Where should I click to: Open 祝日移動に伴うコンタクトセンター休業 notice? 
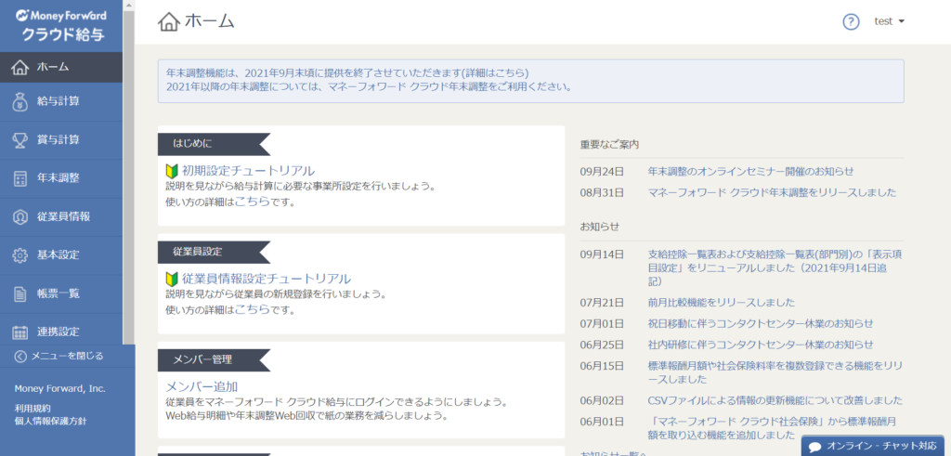coord(761,323)
